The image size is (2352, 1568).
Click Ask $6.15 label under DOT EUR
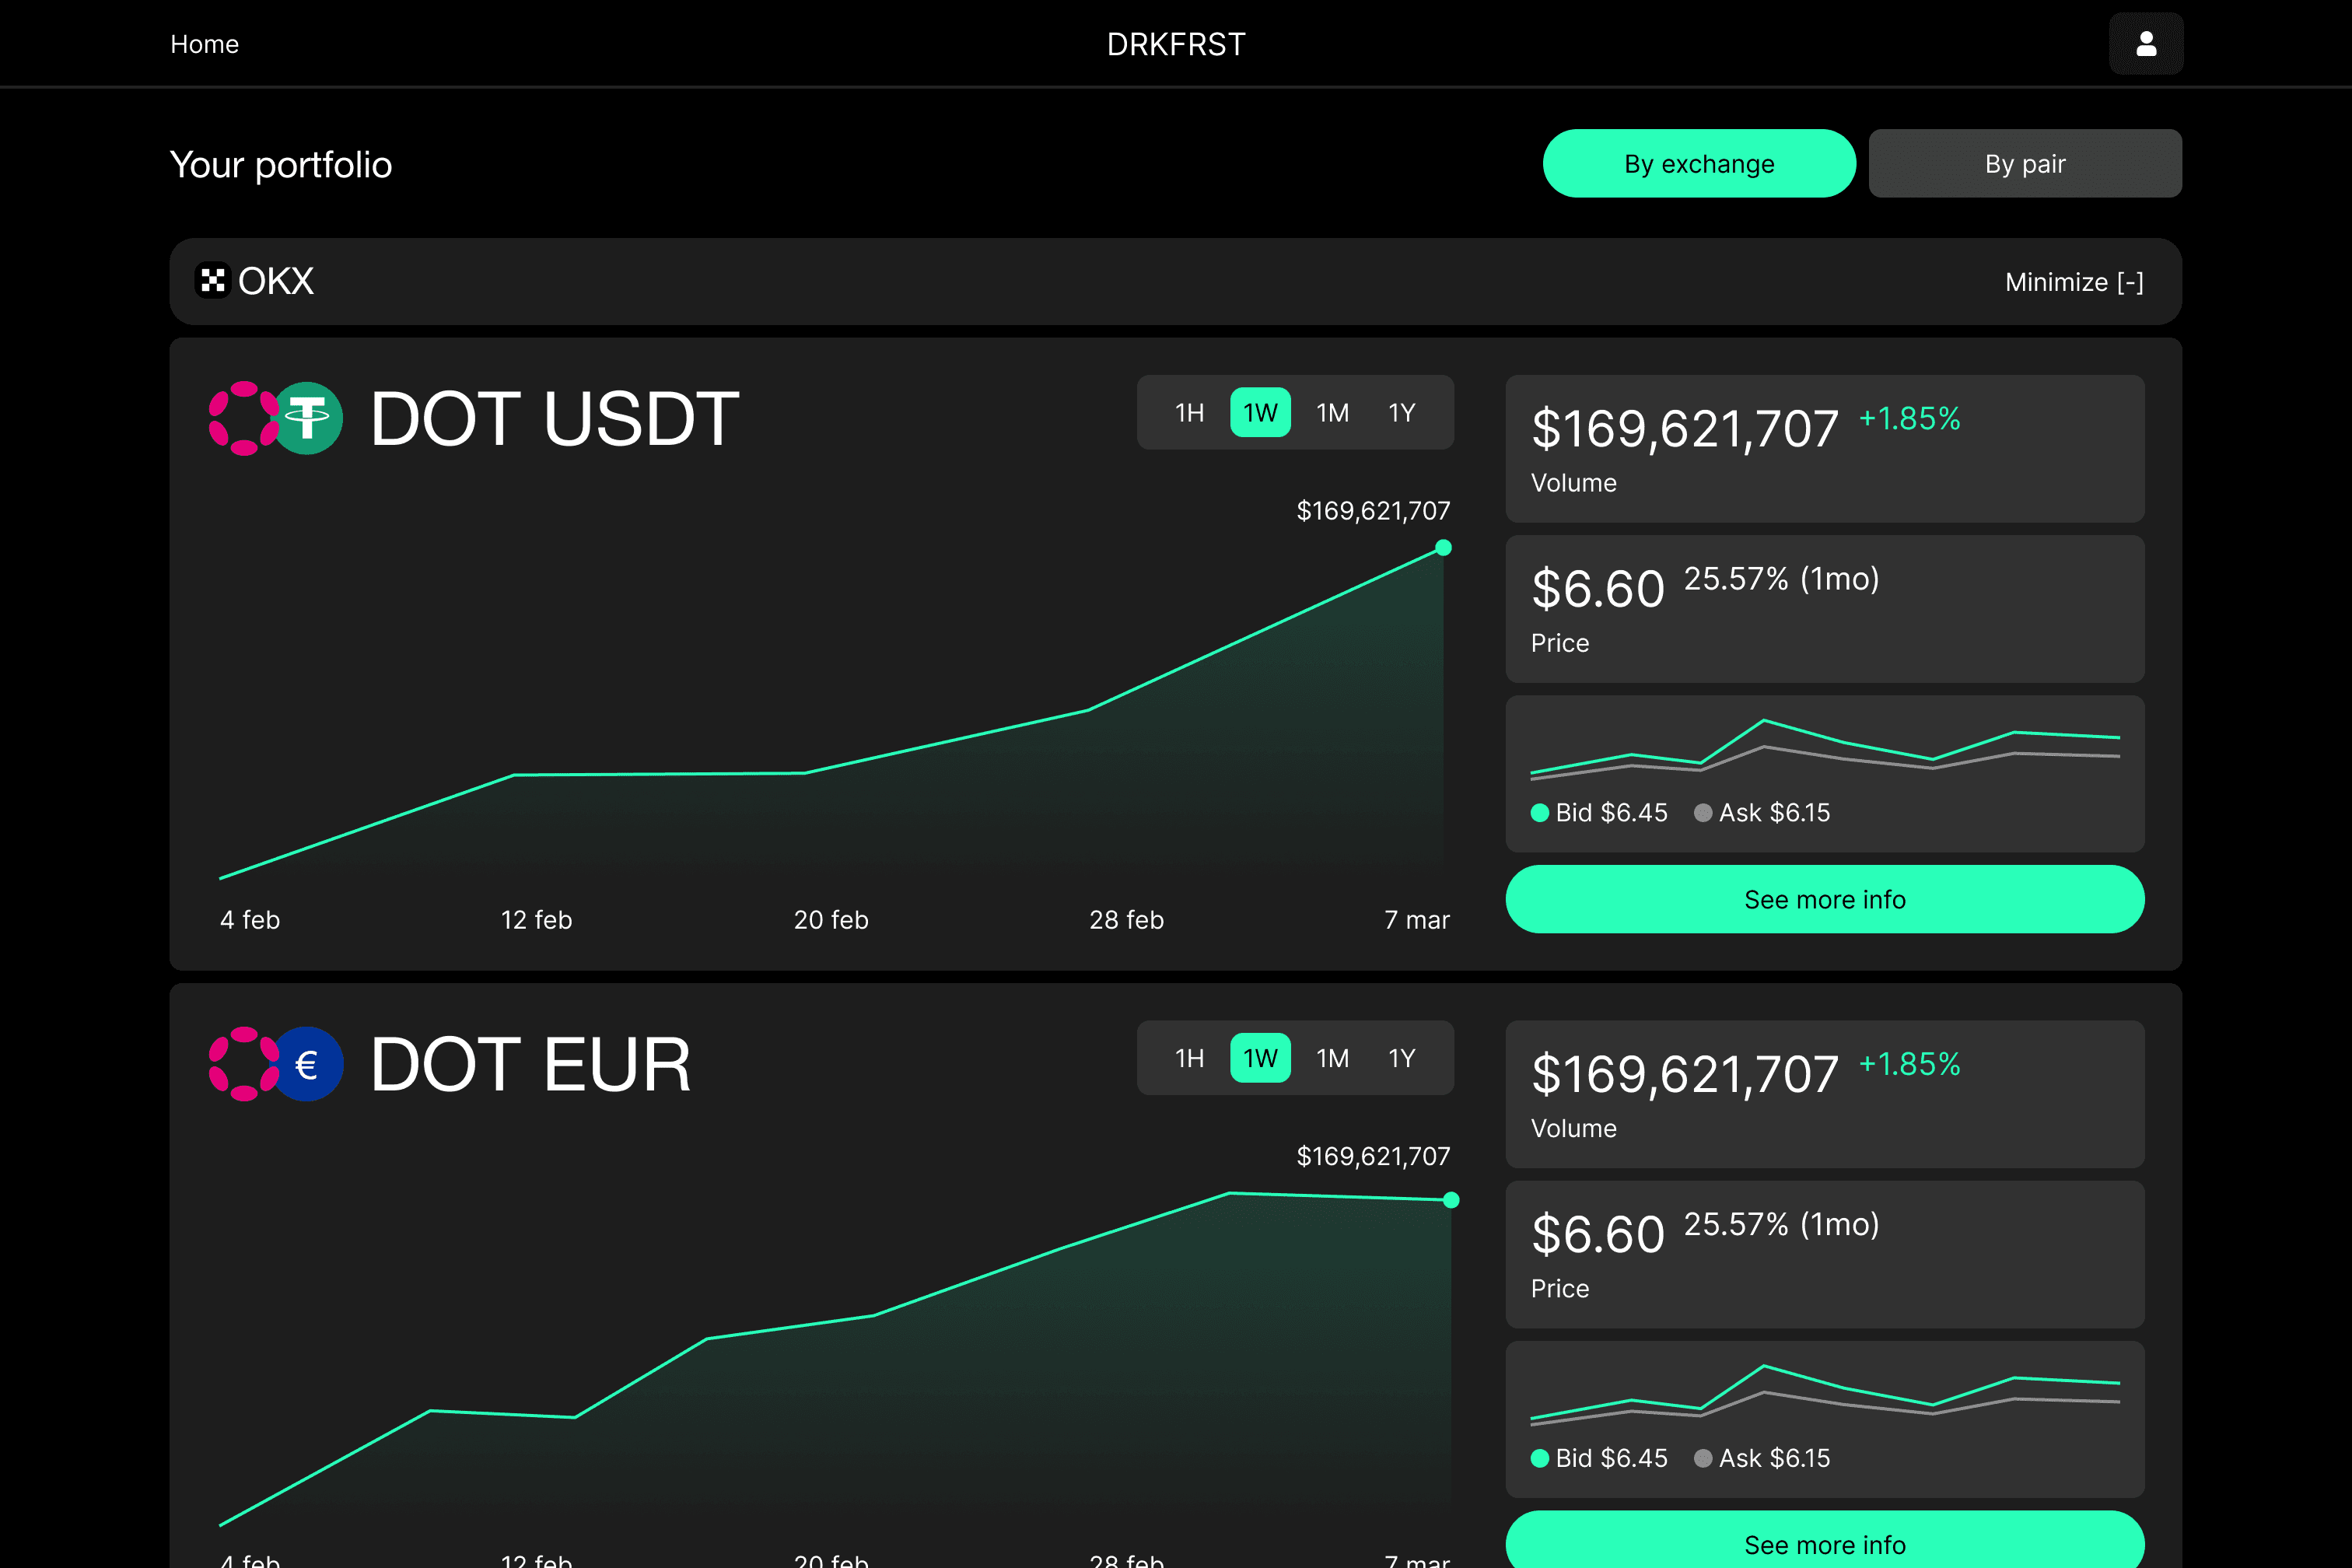1774,1458
